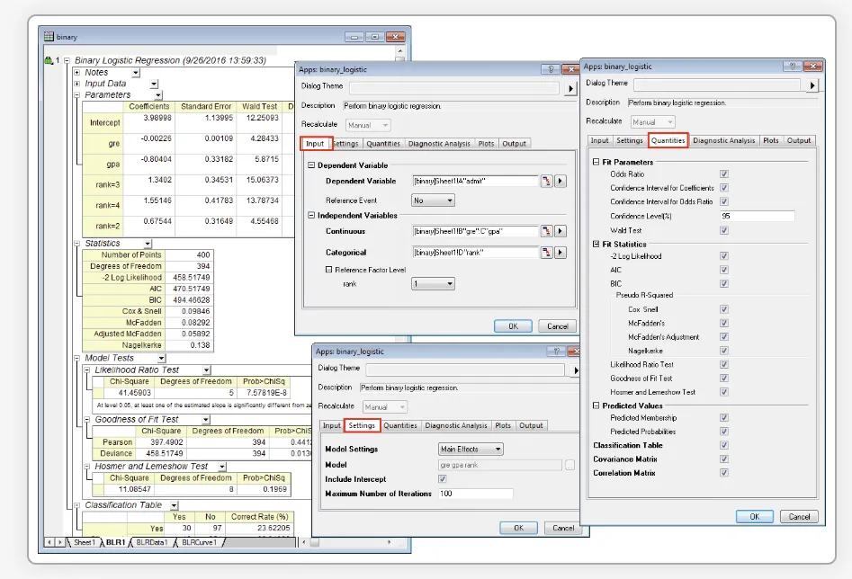Select Plots tab in Quantities dialog

pyautogui.click(x=771, y=140)
